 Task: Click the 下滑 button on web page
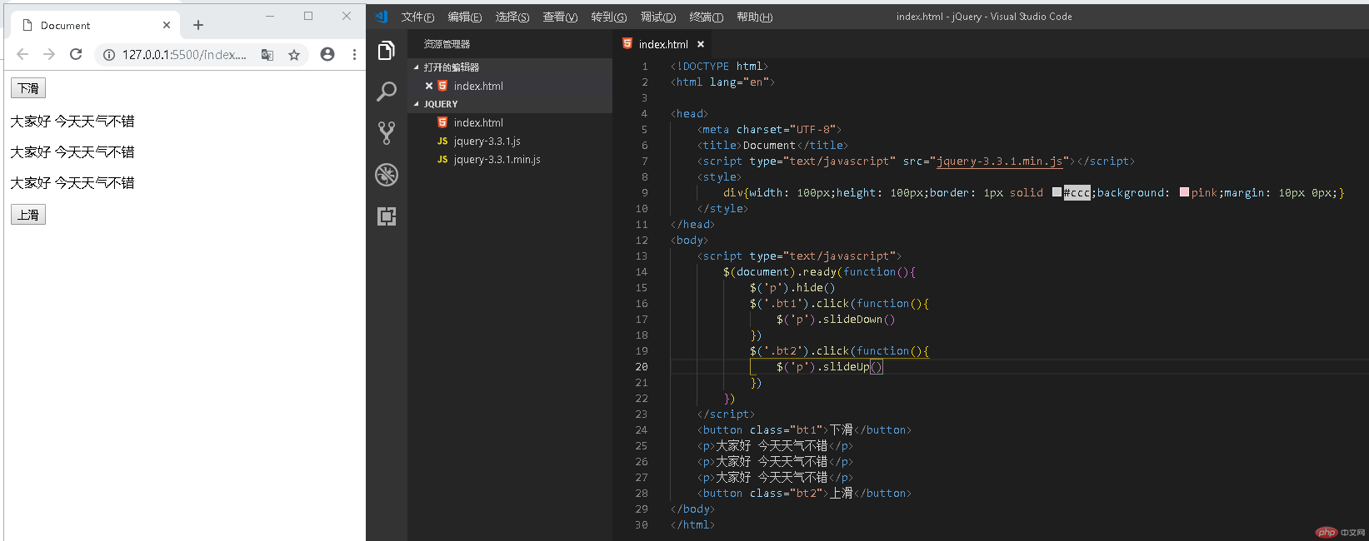click(x=28, y=88)
